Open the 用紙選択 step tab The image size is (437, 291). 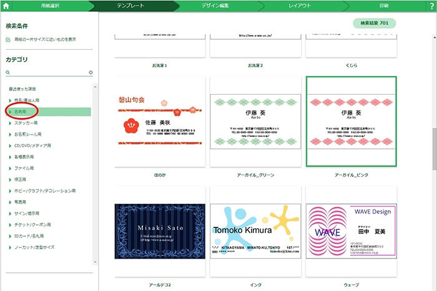coord(50,6)
